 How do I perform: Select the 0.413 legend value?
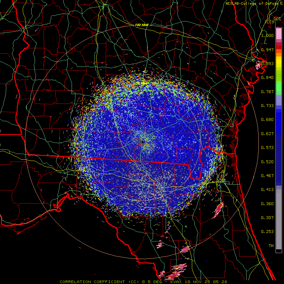point(267,189)
